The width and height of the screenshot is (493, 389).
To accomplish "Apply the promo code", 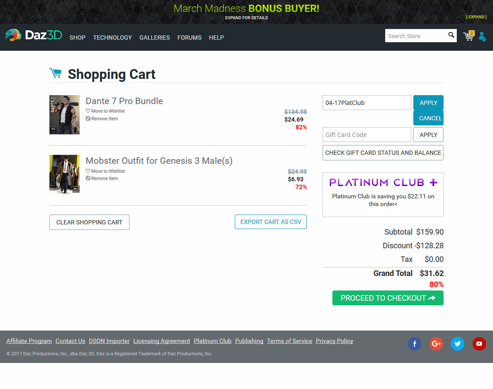I will coord(428,103).
